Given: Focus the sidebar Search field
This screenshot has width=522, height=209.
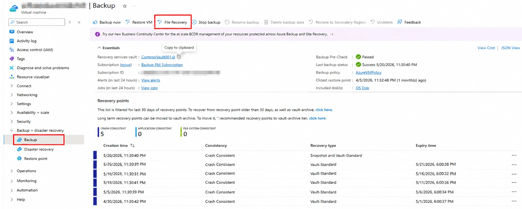Looking at the screenshot, I should click(x=37, y=22).
